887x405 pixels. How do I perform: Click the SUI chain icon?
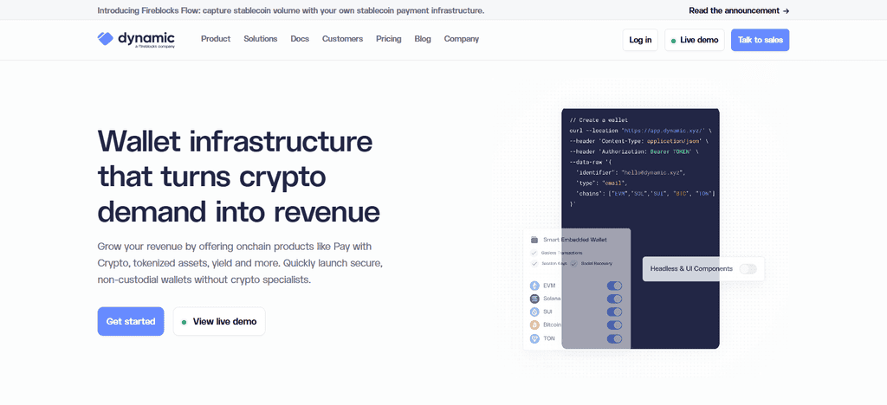[x=534, y=312]
